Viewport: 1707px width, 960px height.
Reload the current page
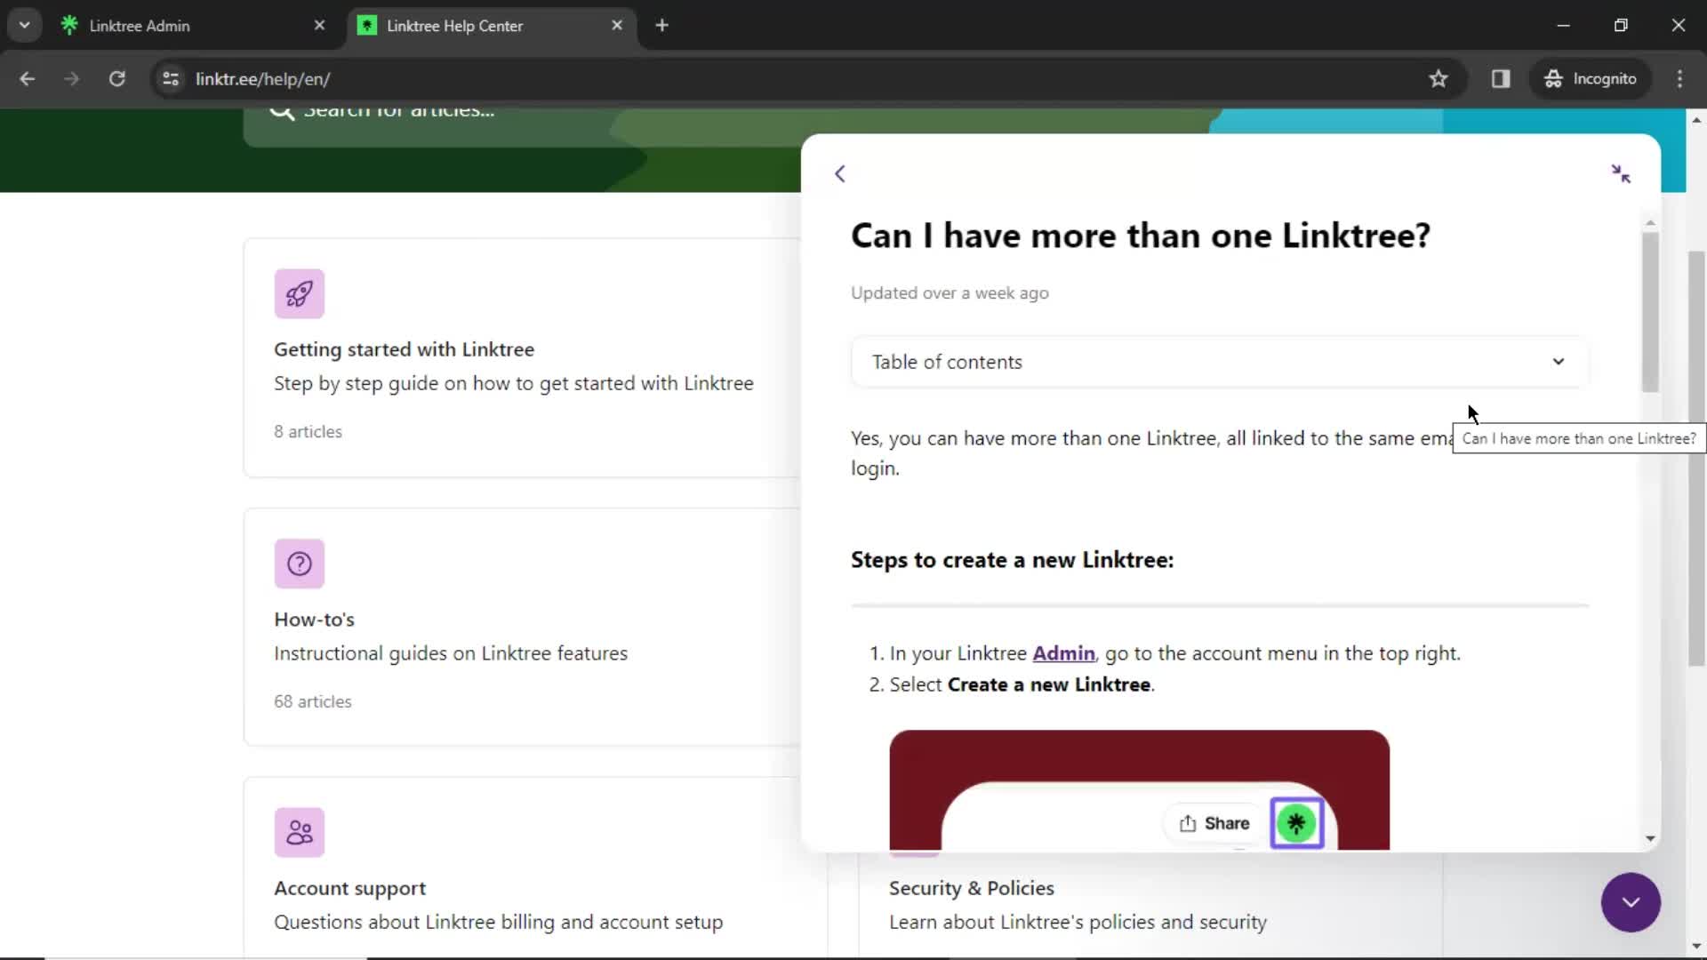click(x=116, y=79)
